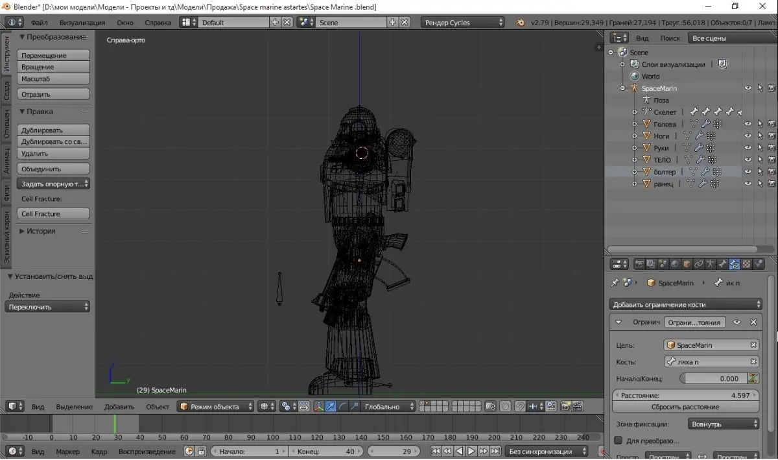Toggle visibility eye of Голова object

(748, 124)
